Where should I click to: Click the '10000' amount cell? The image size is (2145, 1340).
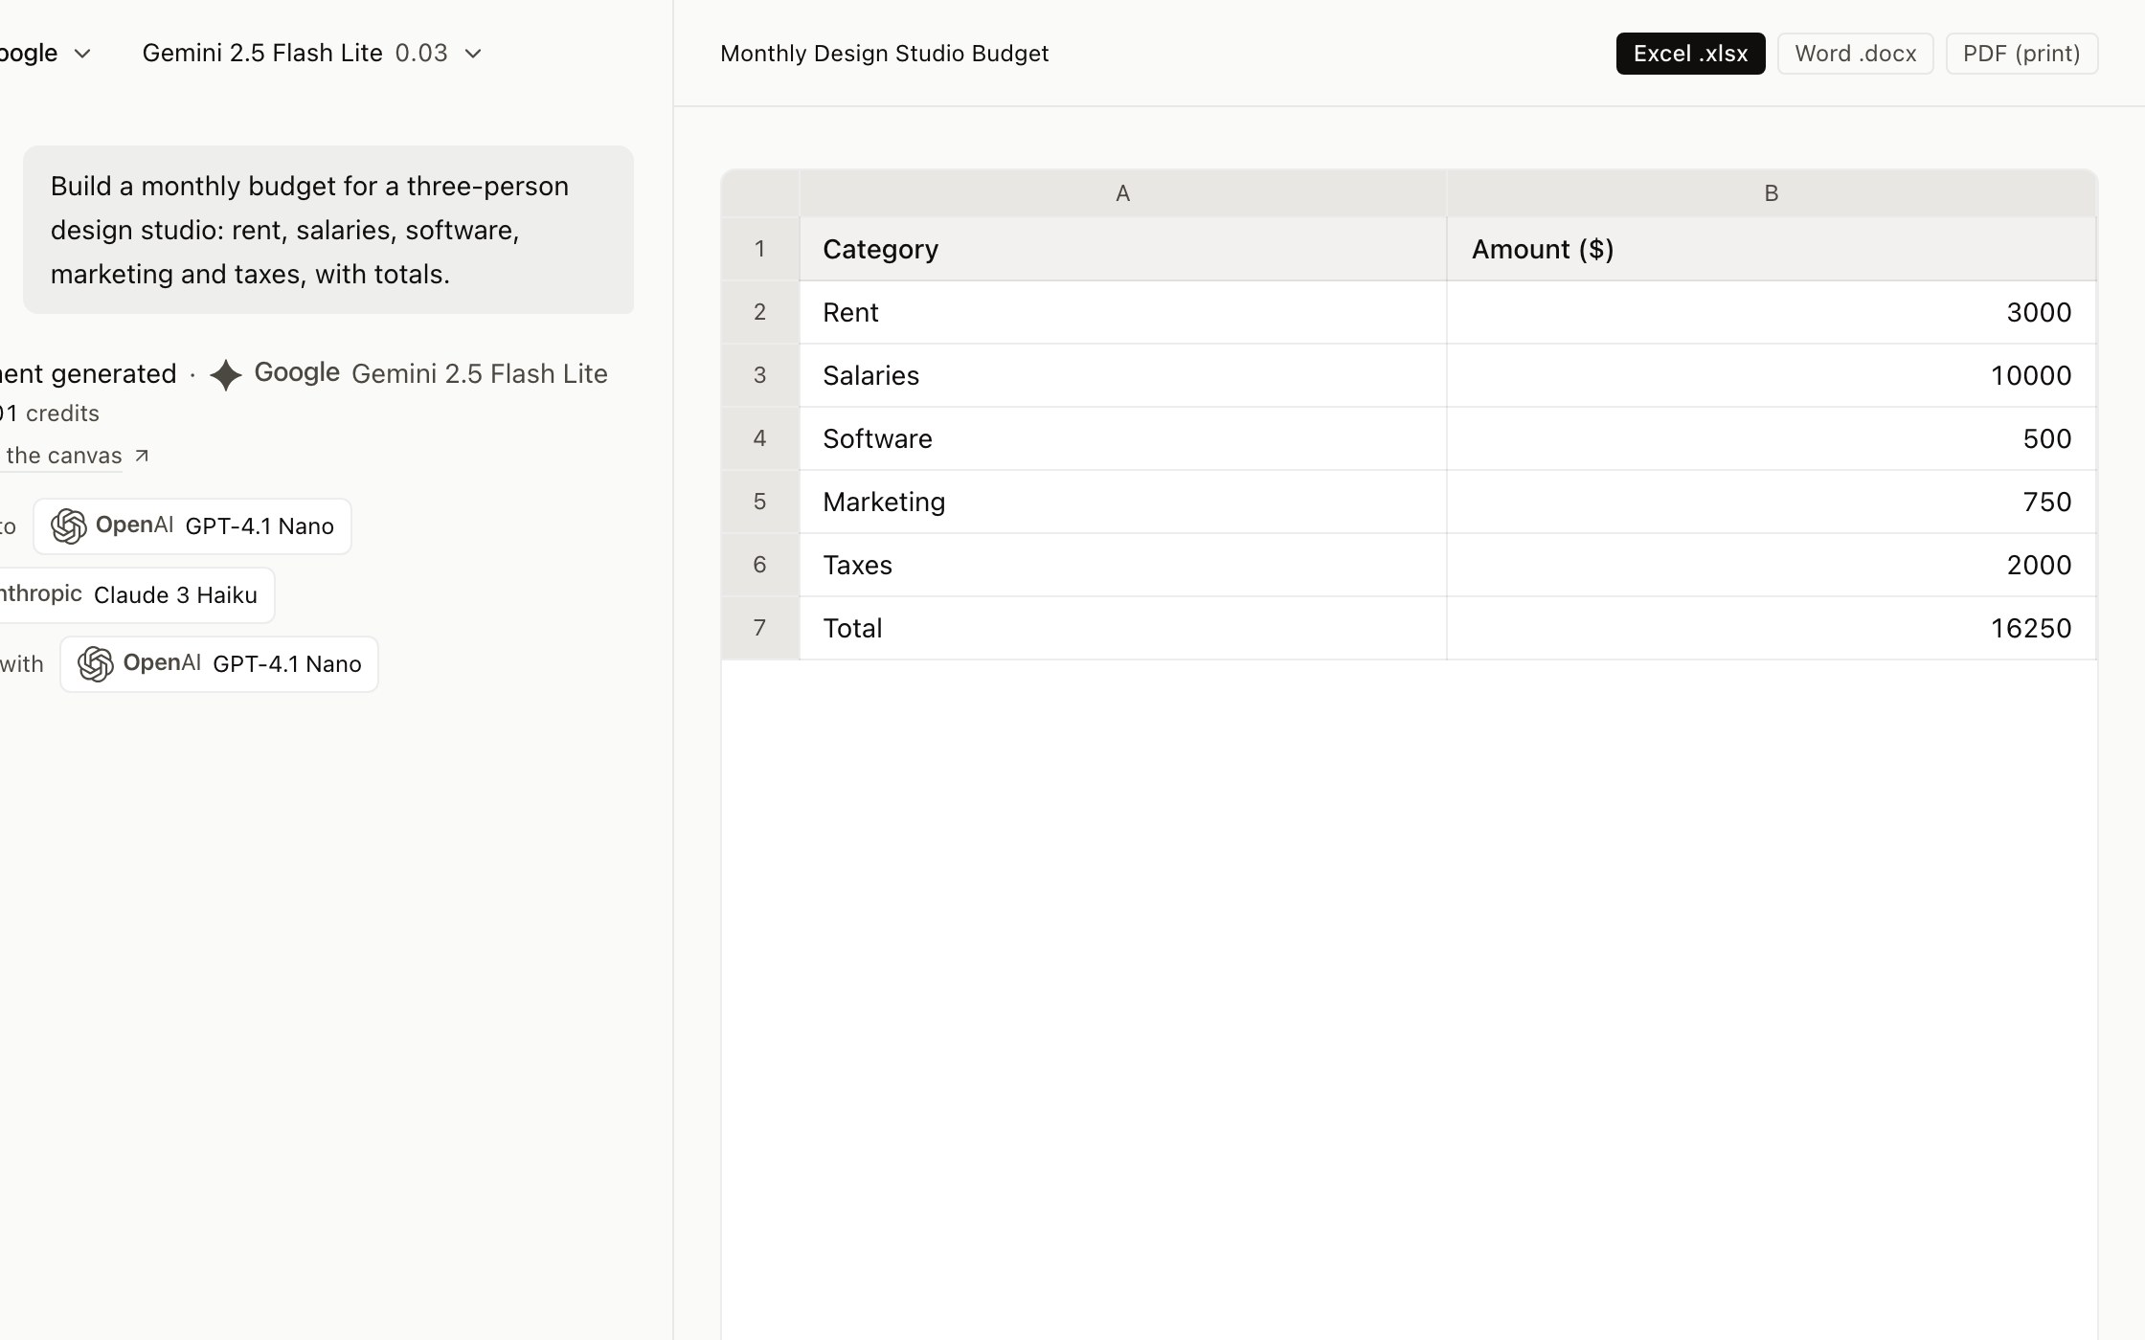1772,375
